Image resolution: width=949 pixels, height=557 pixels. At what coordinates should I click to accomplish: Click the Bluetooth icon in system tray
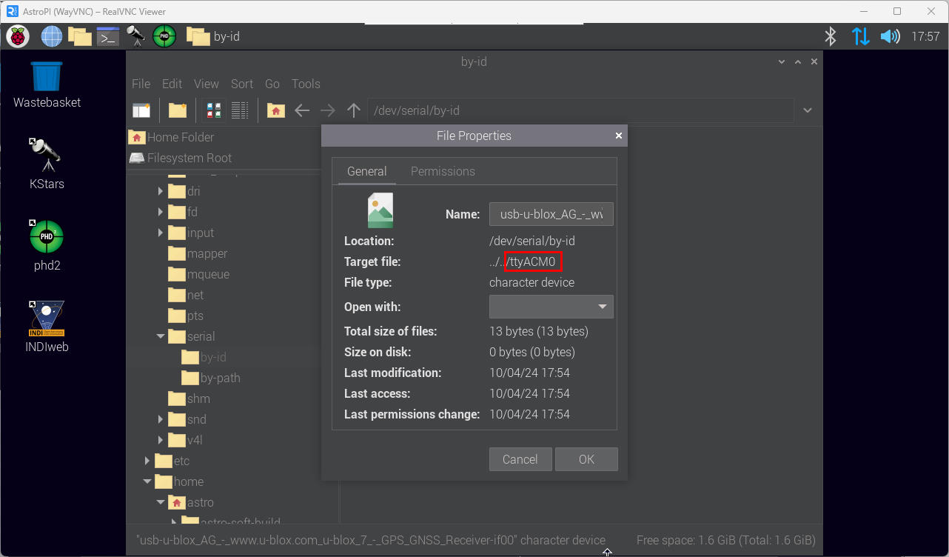point(831,36)
